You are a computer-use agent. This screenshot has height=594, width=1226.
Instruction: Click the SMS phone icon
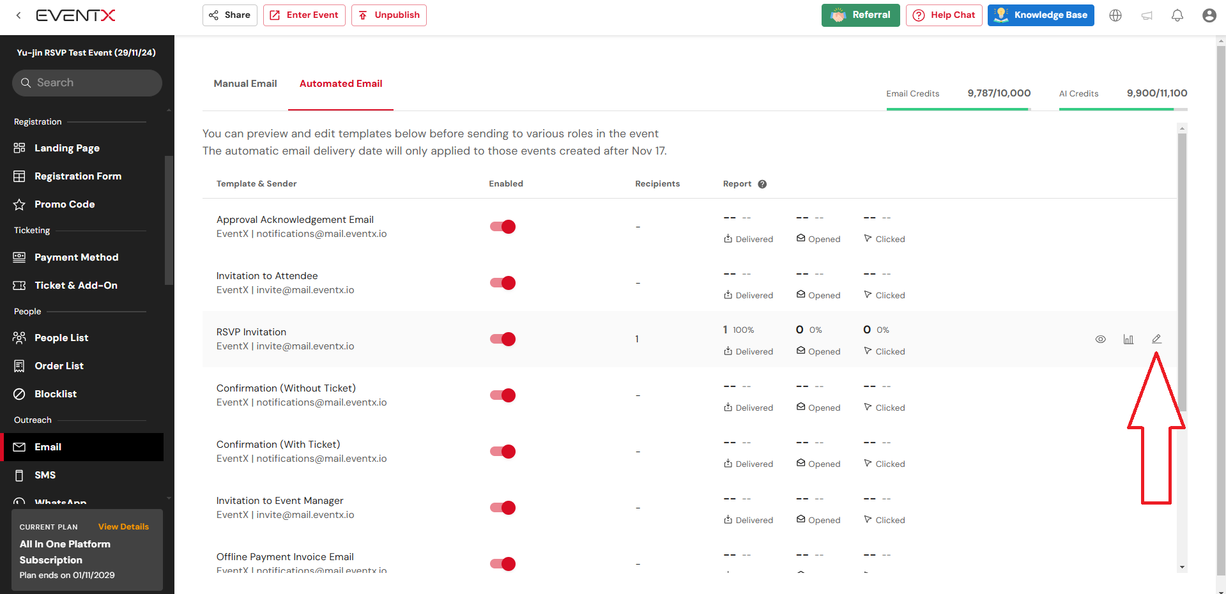pyautogui.click(x=19, y=475)
